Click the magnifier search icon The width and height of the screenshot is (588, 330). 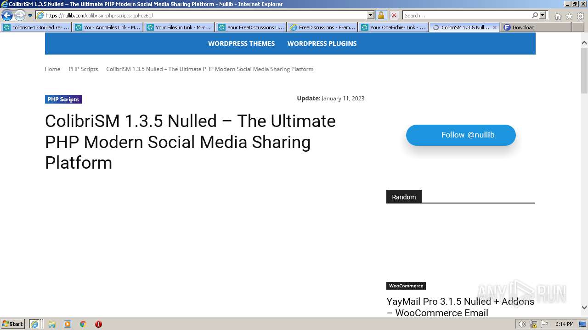(535, 16)
